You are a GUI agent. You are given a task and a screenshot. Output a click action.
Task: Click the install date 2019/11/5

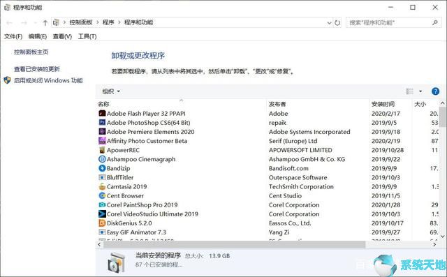(386, 195)
